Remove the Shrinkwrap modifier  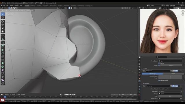pyautogui.click(x=181, y=86)
